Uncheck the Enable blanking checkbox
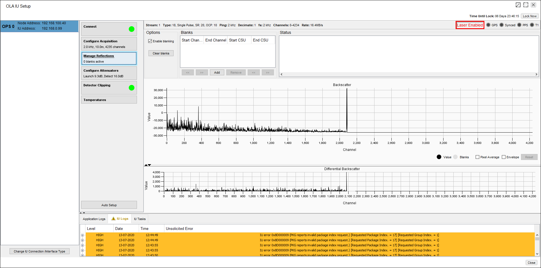 coord(150,41)
